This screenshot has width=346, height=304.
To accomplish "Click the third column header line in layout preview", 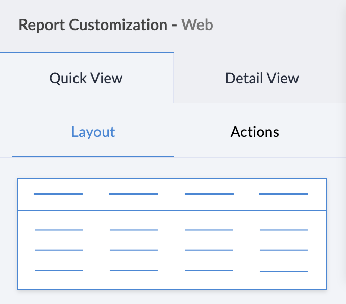I will (x=209, y=194).
